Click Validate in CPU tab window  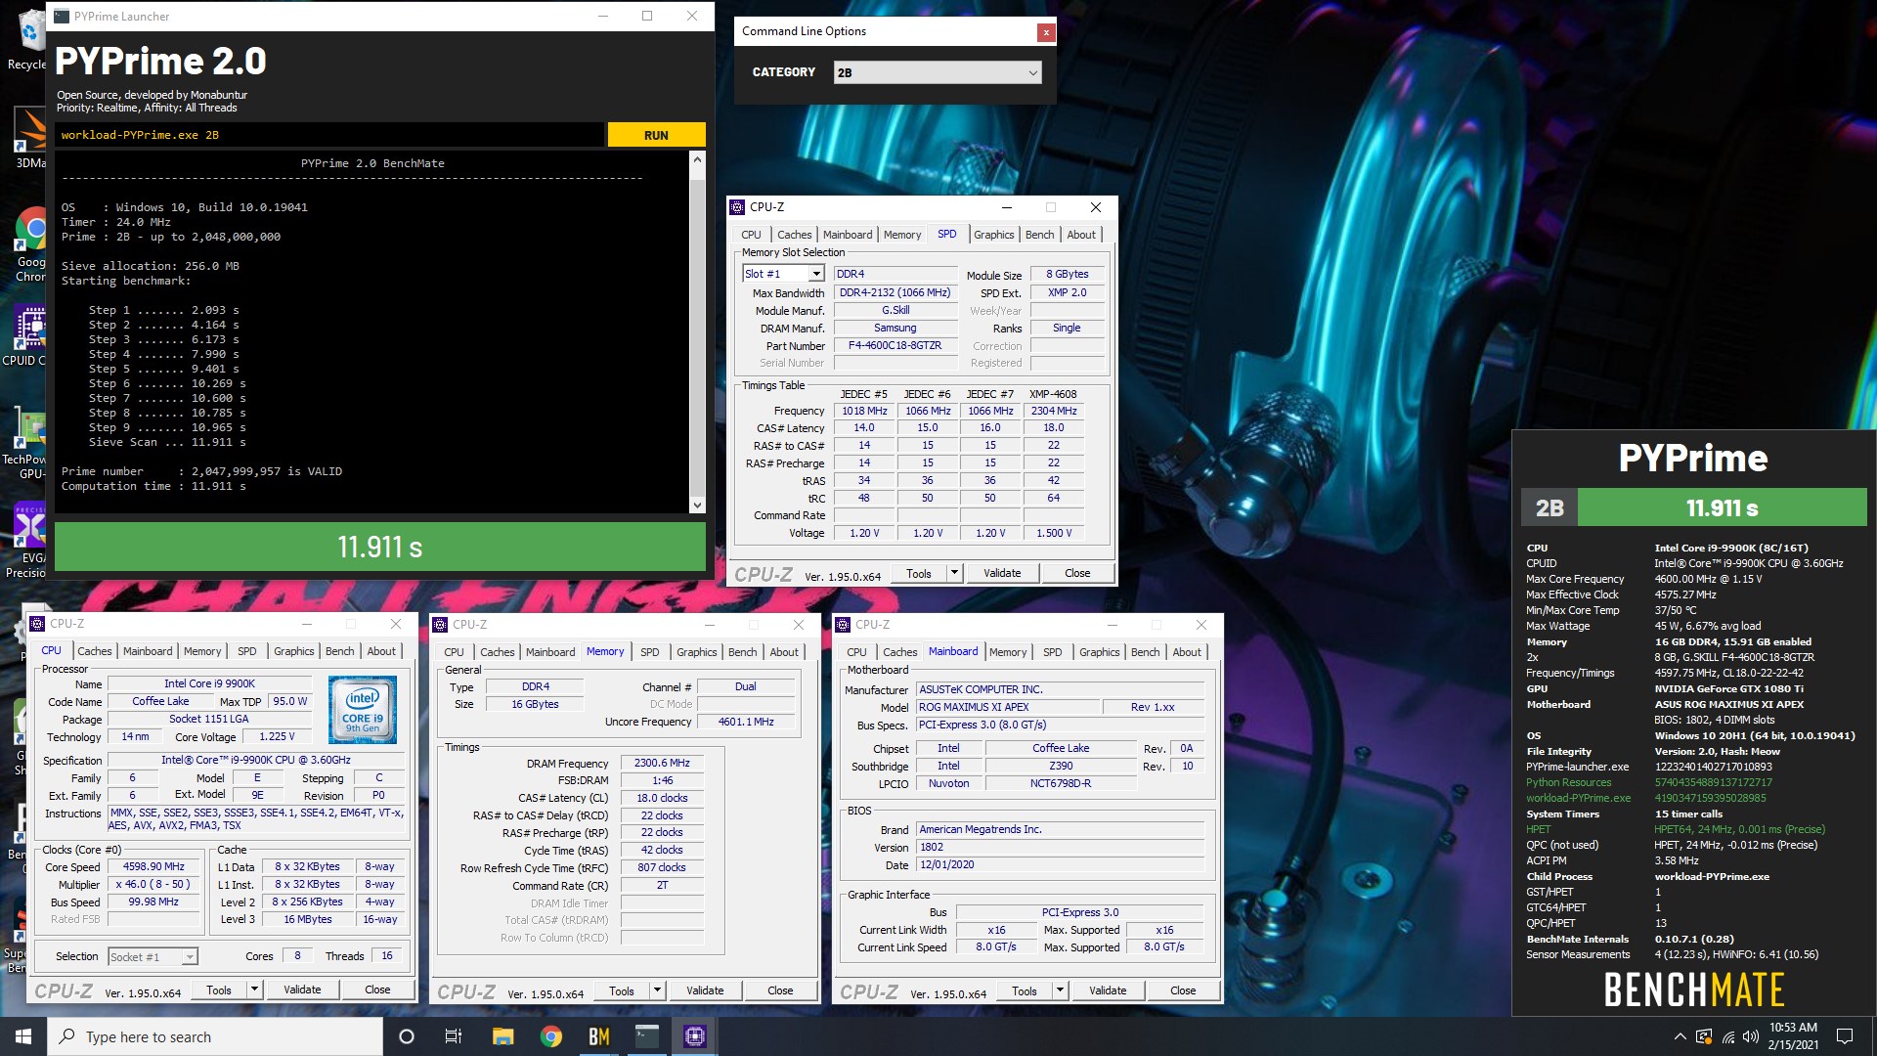tap(302, 990)
